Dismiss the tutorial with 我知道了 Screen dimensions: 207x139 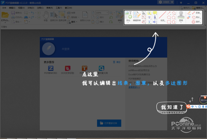[x=172, y=107]
